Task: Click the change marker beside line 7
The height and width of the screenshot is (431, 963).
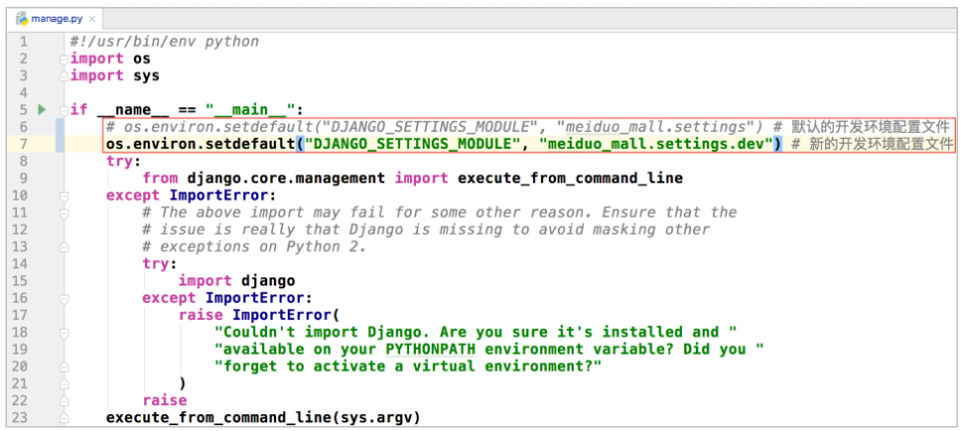Action: (x=60, y=144)
